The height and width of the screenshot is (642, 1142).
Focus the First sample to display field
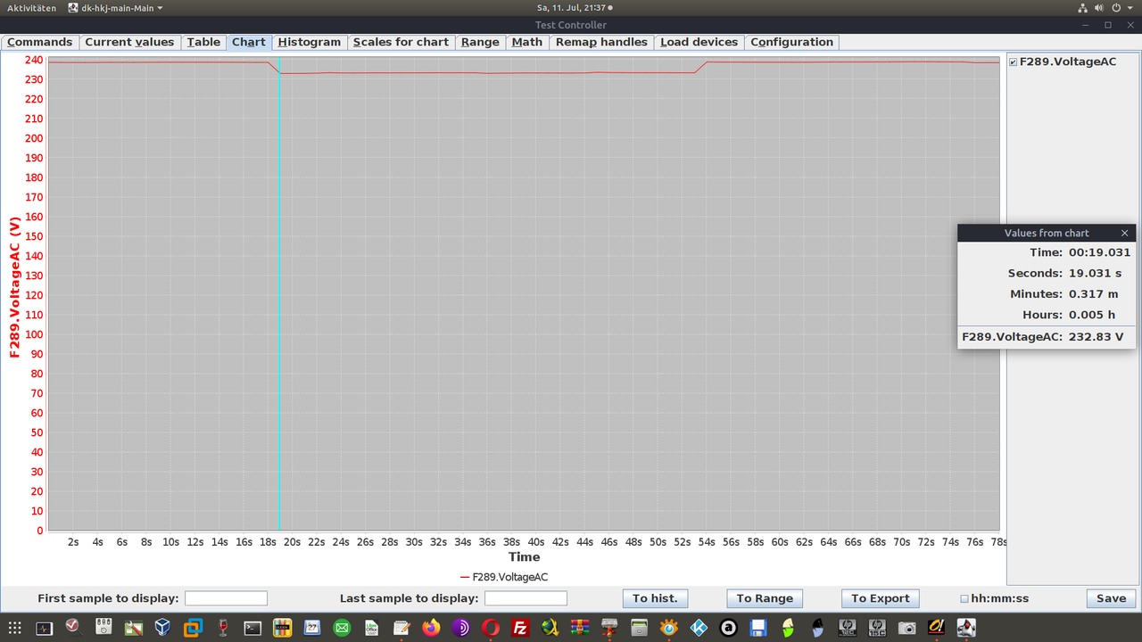(226, 598)
